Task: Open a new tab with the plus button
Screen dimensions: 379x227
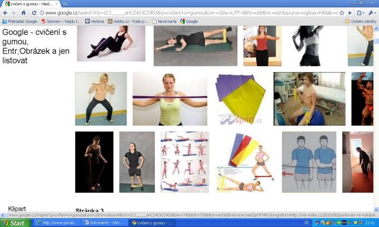Action: (x=65, y=4)
